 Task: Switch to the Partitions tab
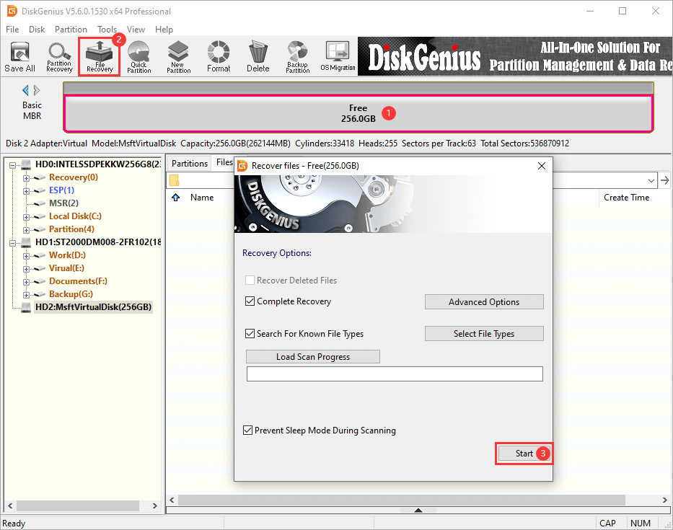pos(189,163)
